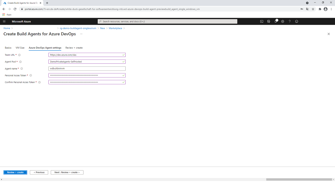Click the Microsoft Azure logo text
The image size is (335, 188).
point(21,21)
